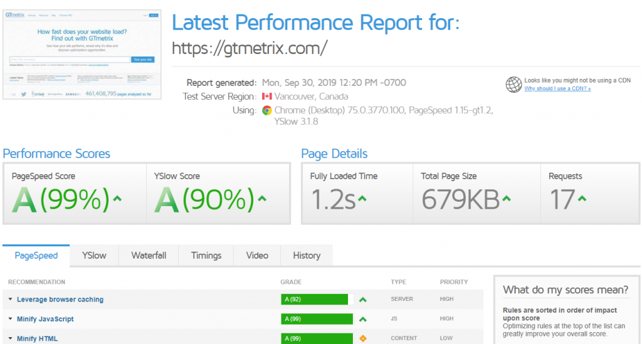Click green arrow next to Requests count
The height and width of the screenshot is (344, 642).
pos(582,199)
